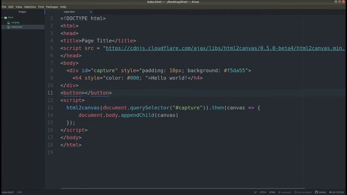
Task: Click line number 5 in the gutter
Action: click(x=52, y=48)
